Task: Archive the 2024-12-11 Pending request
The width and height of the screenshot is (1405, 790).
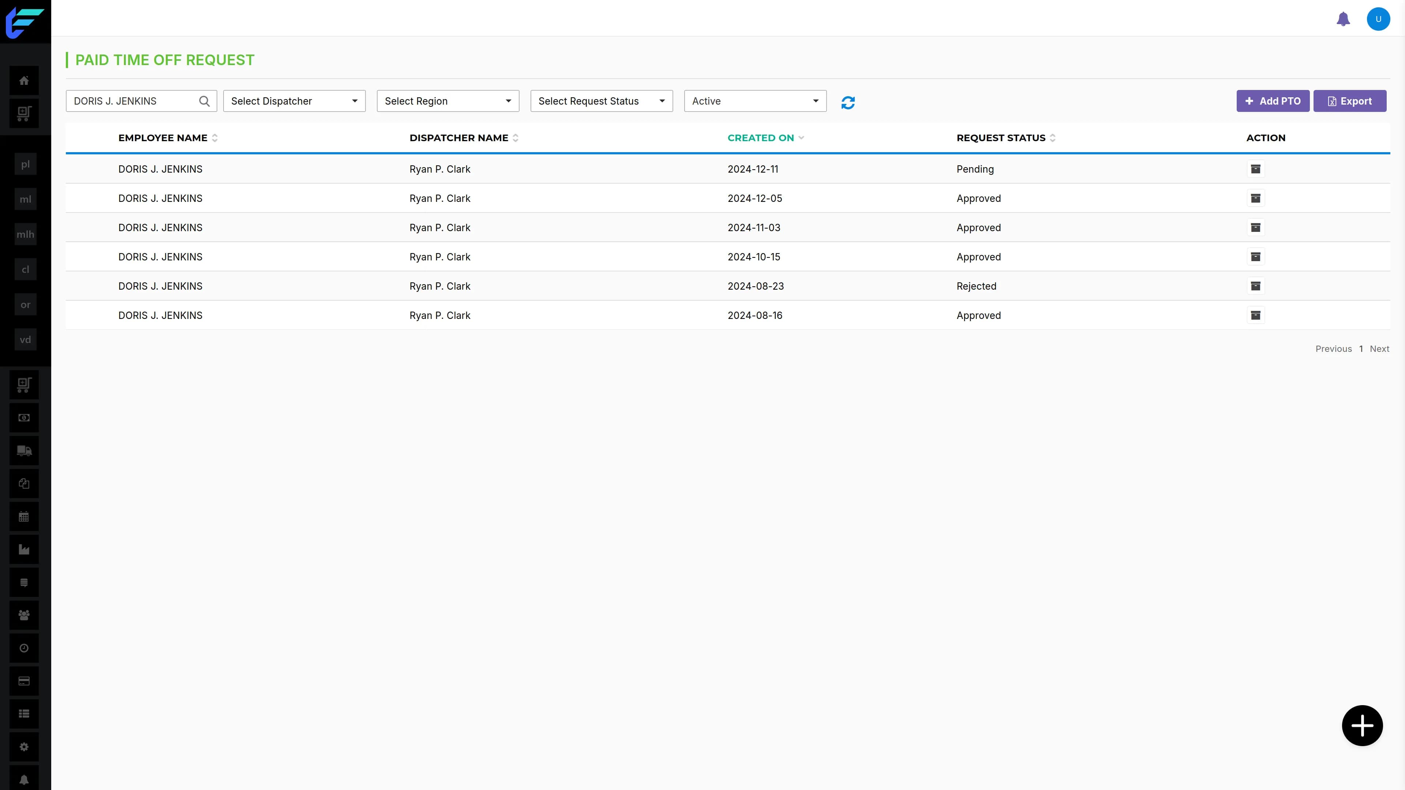Action: coord(1256,169)
